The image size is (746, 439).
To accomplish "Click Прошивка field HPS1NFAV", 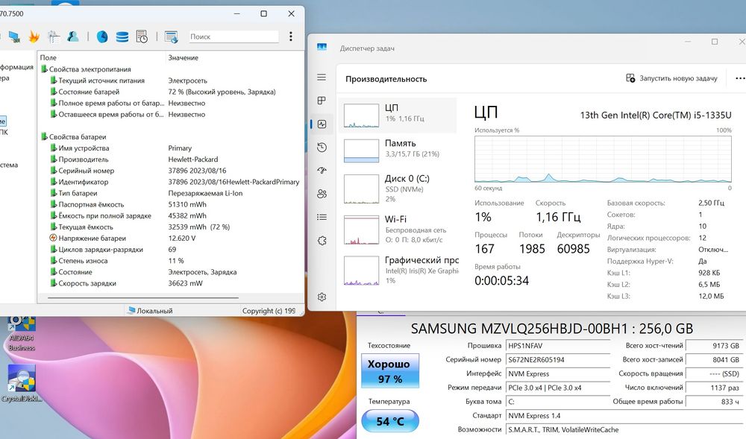I will click(557, 346).
